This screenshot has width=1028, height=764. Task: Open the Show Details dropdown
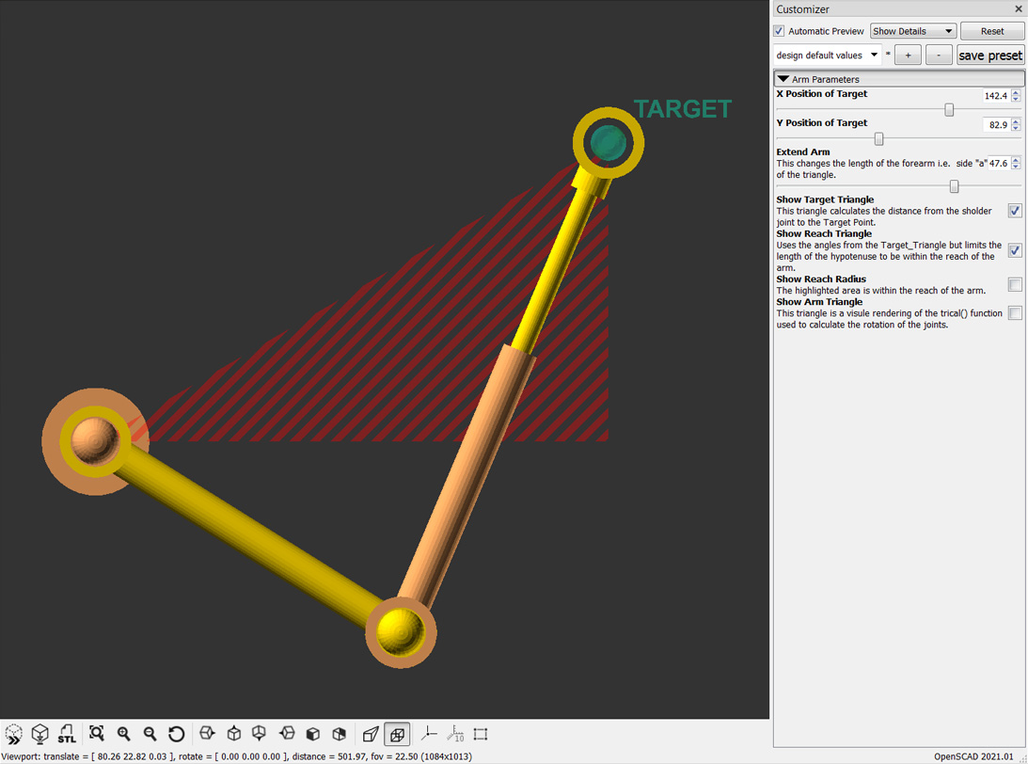tap(912, 31)
